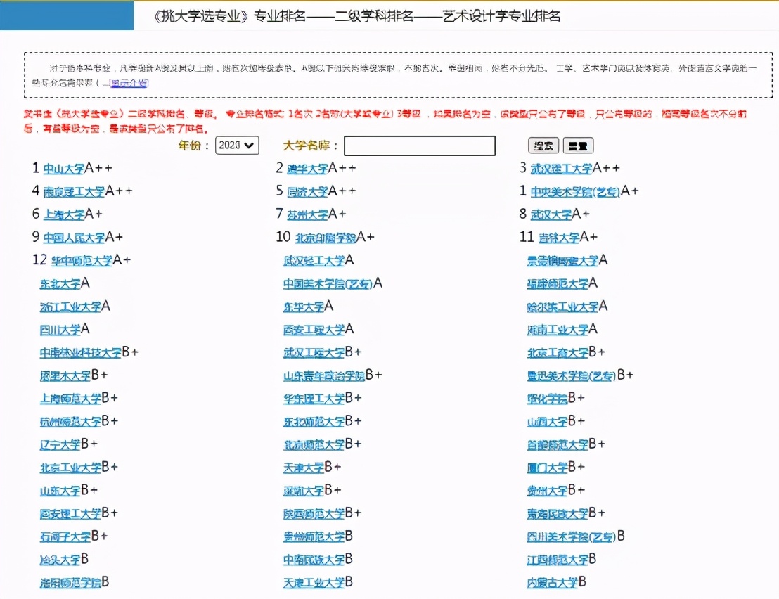This screenshot has width=779, height=599.
Task: Open the 同济大学 link
Action: (x=307, y=191)
